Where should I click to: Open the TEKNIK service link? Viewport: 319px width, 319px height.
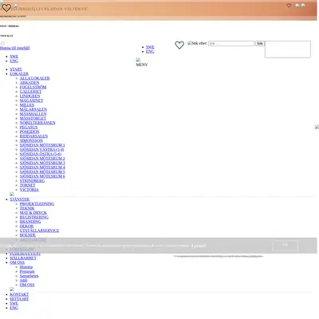click(x=27, y=208)
